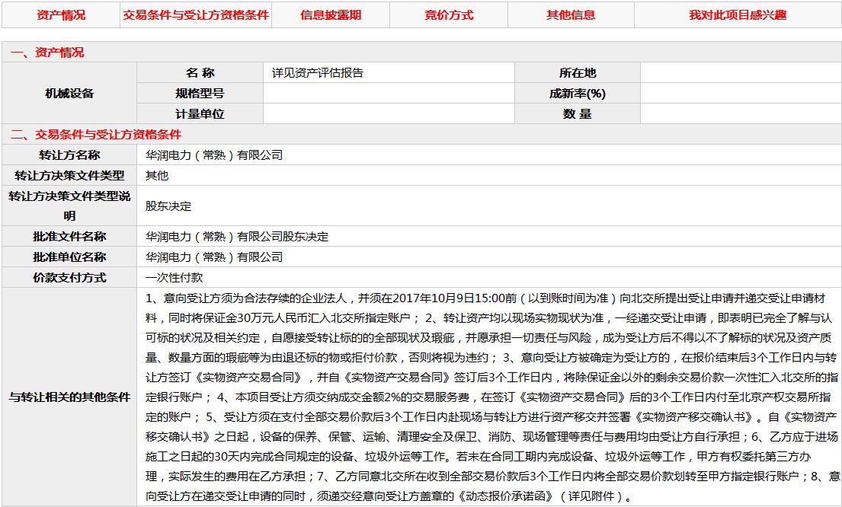Open the 其他信息 tab
The height and width of the screenshot is (507, 842).
click(571, 15)
